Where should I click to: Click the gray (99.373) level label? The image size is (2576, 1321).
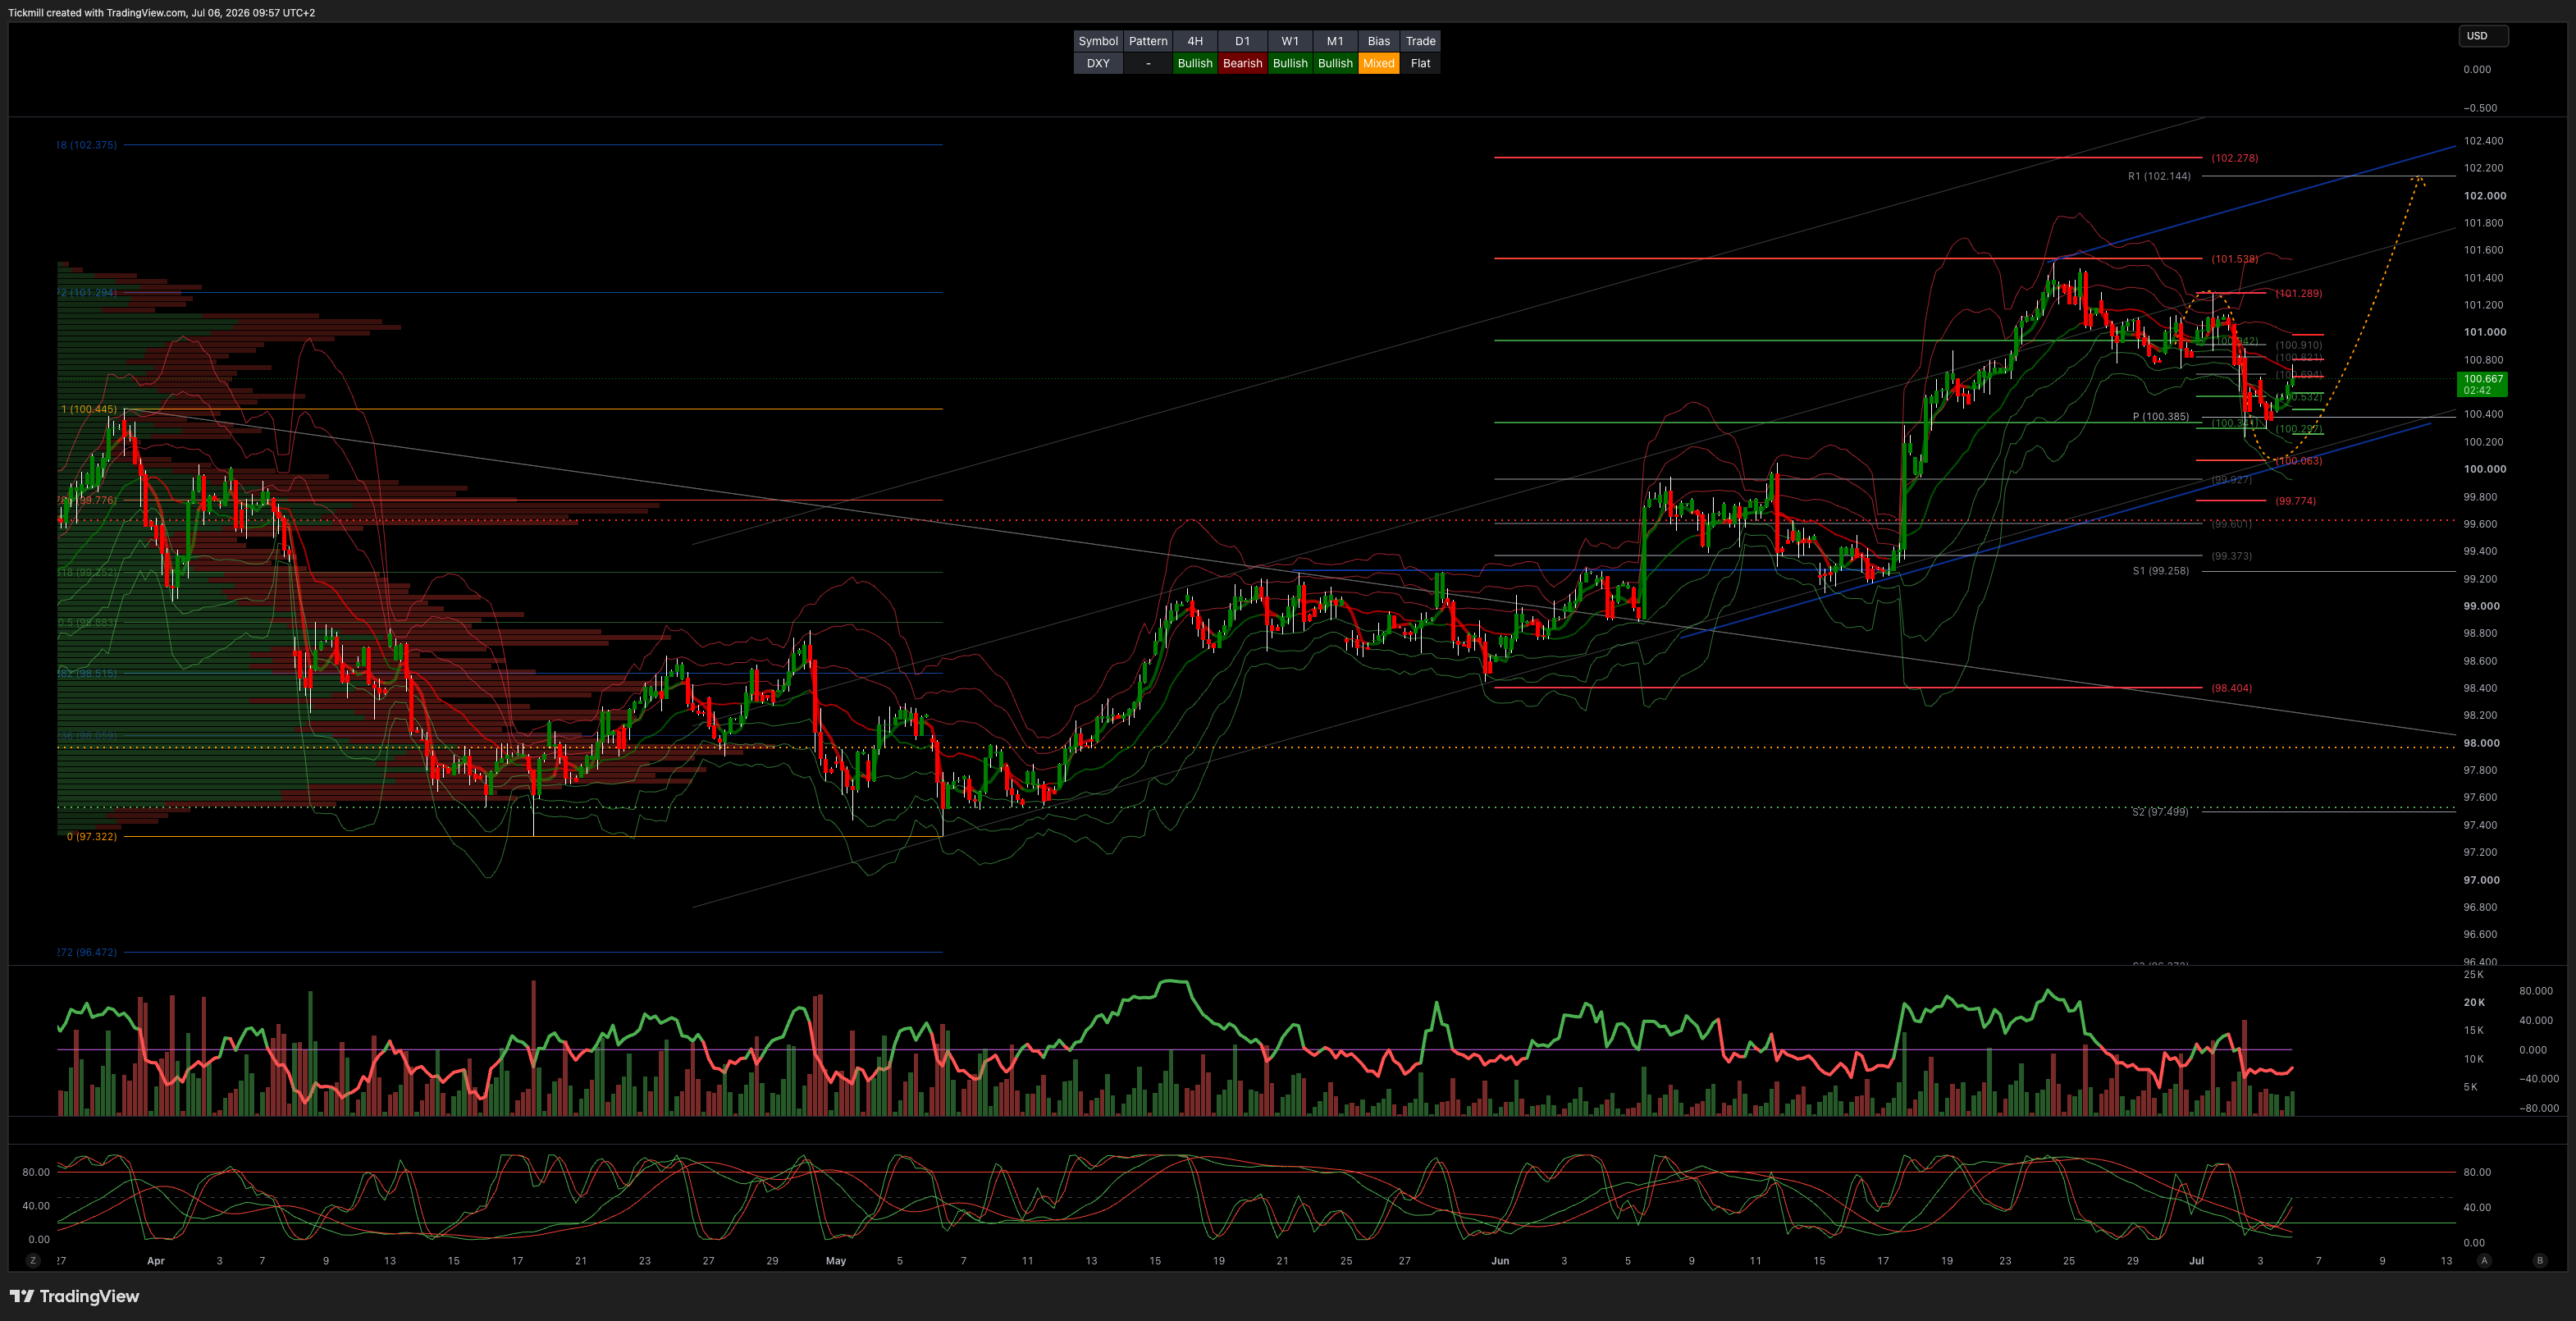[x=2231, y=556]
